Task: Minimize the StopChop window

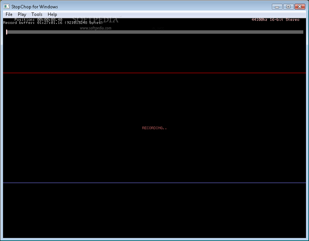Action: (x=277, y=7)
